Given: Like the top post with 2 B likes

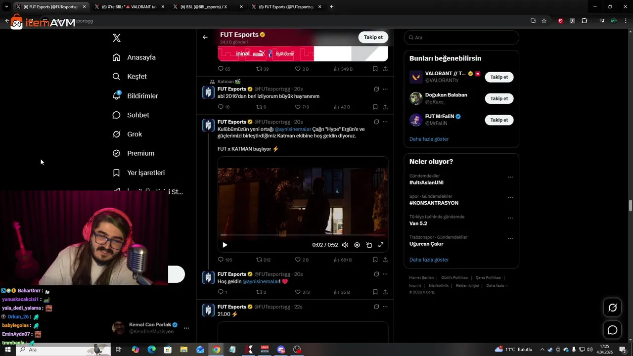Looking at the screenshot, I should click(x=302, y=69).
